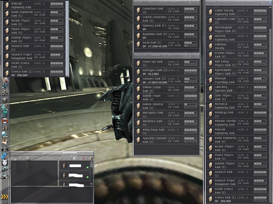Click the blue question mark info icon
Viewport: 273px width, 204px height.
coord(5,155)
